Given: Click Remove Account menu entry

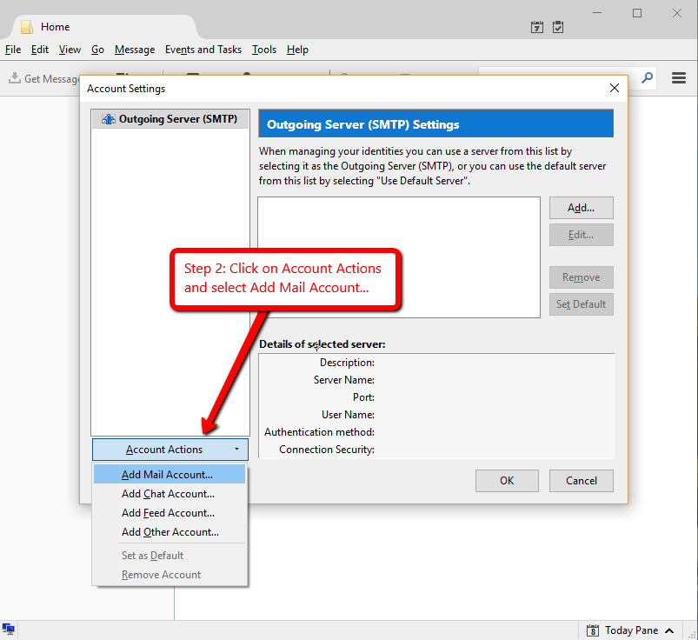Looking at the screenshot, I should tap(170, 575).
